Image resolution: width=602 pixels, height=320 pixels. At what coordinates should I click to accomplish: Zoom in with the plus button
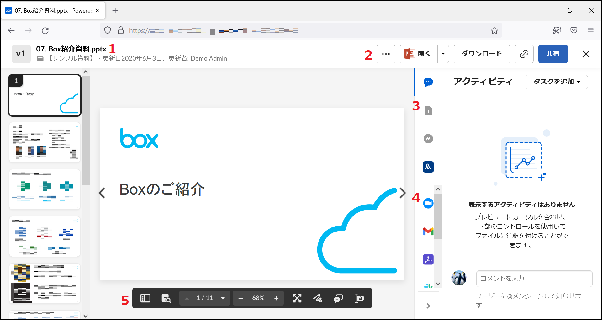click(x=276, y=298)
